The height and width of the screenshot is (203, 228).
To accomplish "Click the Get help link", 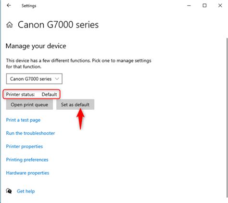I will tap(25, 191).
